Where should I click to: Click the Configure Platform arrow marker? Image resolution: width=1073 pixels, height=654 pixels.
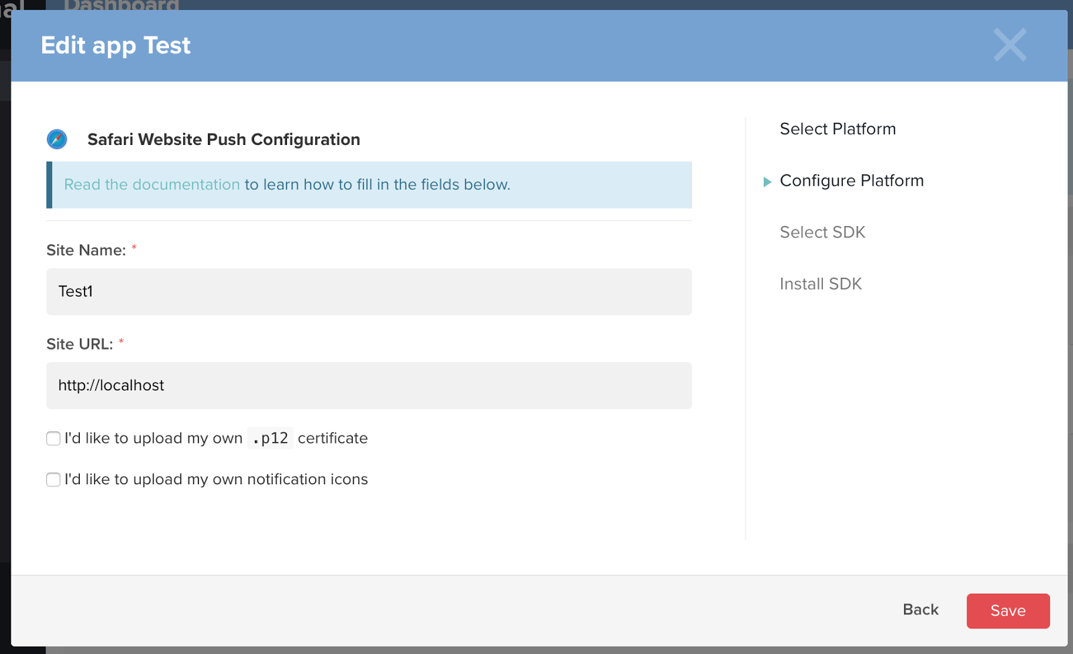[767, 182]
